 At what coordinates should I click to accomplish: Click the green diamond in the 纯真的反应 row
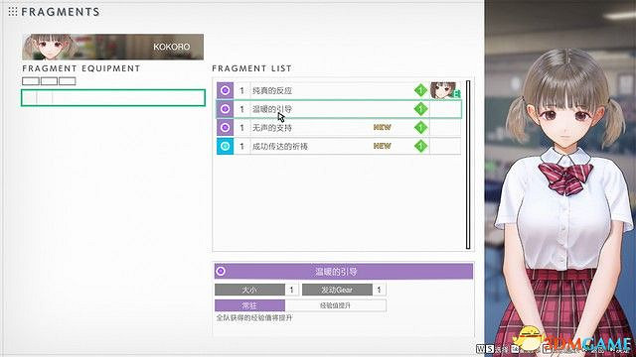pyautogui.click(x=420, y=90)
